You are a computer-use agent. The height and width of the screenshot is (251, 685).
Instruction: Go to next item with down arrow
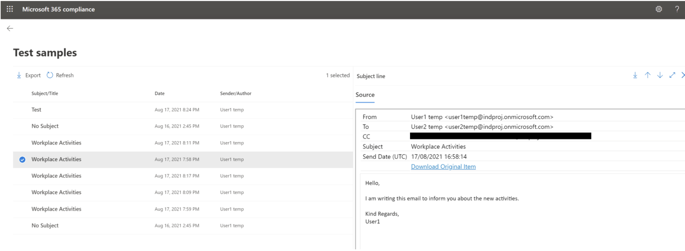click(660, 75)
